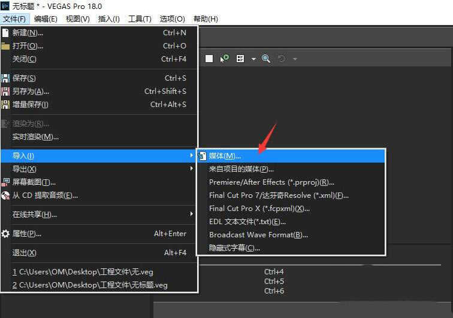Click the Ctrl+5 shortcut row behind the menu
Screen dimensions: 453x318
pos(274,281)
